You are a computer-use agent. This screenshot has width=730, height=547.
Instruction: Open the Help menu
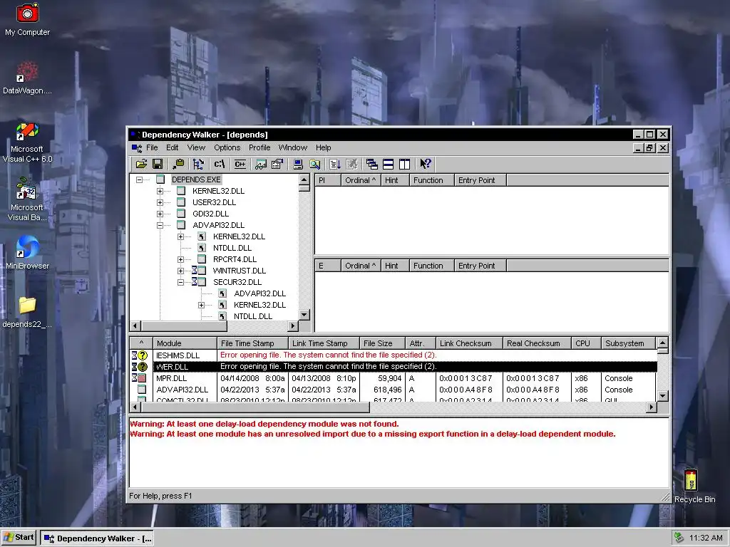point(323,147)
